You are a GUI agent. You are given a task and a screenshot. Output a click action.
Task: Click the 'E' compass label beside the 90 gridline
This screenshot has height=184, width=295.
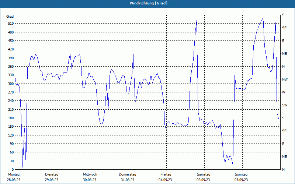pyautogui.click(x=283, y=144)
